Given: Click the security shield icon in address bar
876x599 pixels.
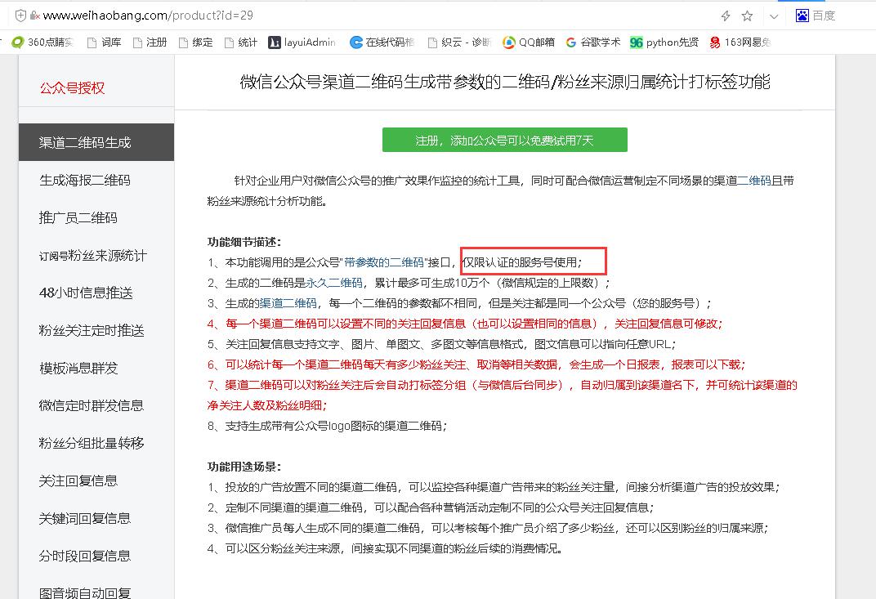Looking at the screenshot, I should pos(20,16).
